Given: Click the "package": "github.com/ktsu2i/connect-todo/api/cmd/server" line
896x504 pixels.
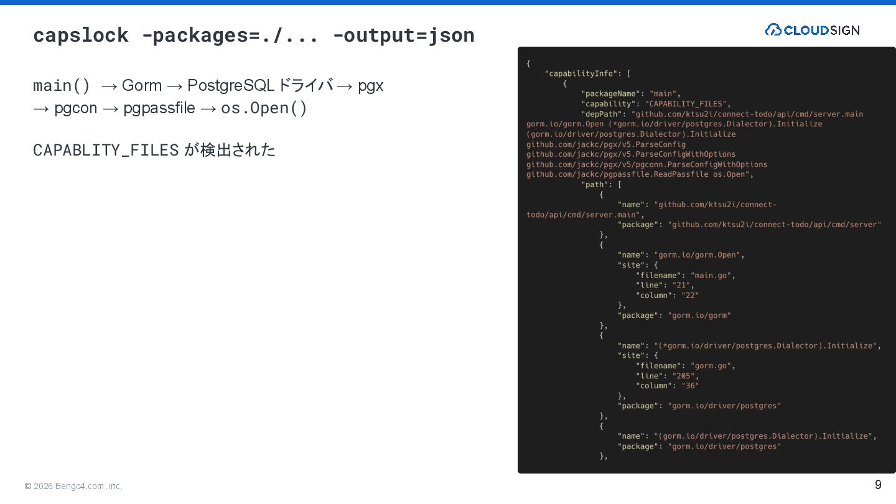Looking at the screenshot, I should [x=750, y=225].
